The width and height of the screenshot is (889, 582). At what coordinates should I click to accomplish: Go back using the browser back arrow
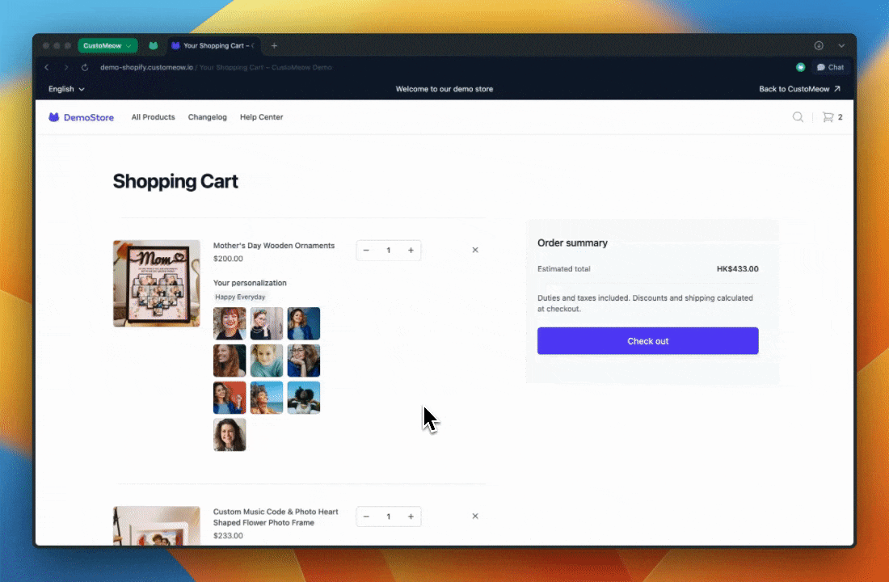click(47, 68)
